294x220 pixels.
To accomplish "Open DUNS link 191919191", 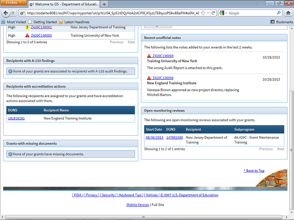I will (x=16, y=118).
